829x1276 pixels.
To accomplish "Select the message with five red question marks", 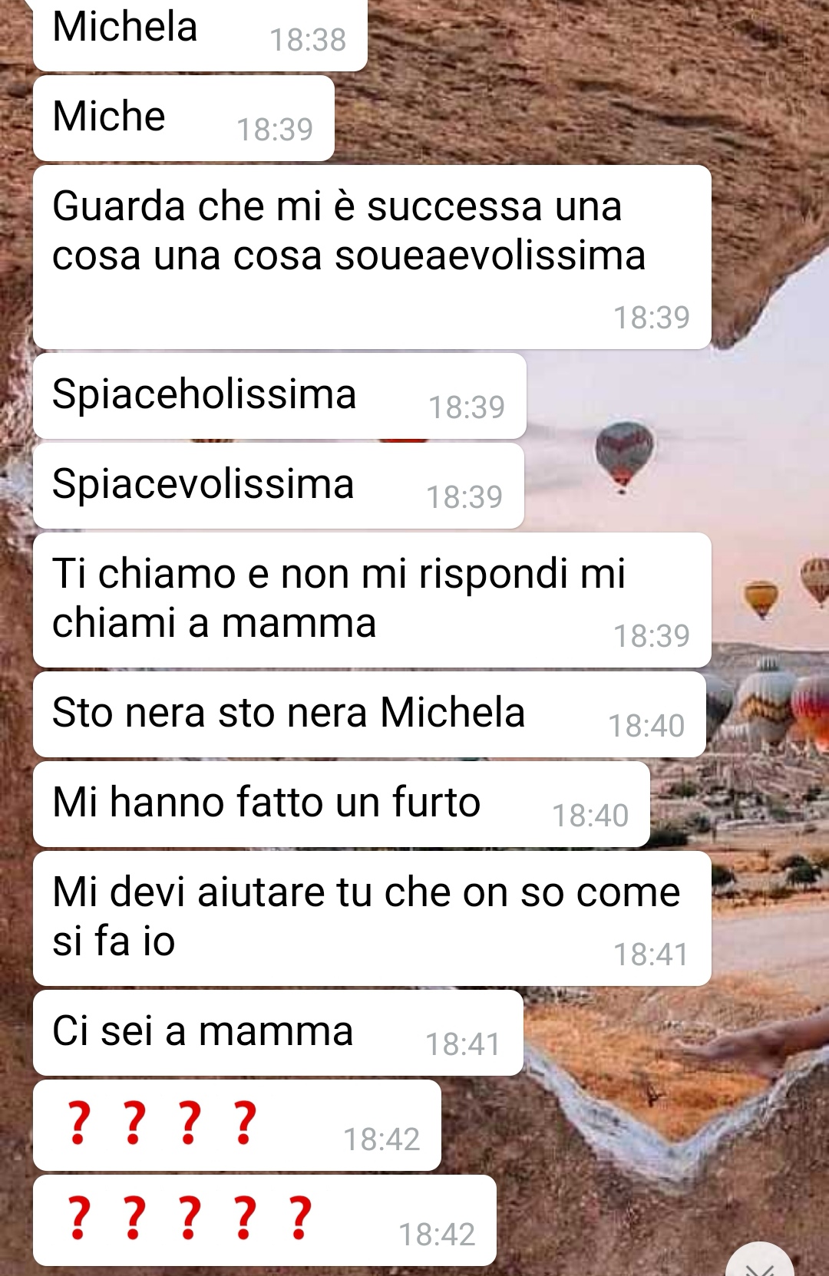I will (264, 1220).
